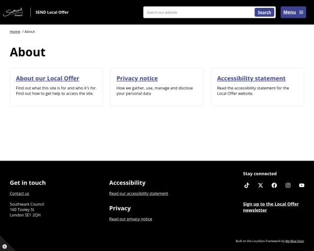
Task: Open the Big Blue Door link
Action: 295,241
